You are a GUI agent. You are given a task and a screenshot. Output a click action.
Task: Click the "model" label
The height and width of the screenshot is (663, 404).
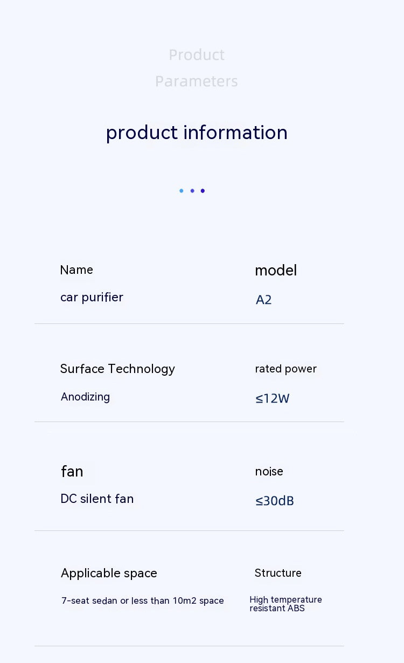[x=276, y=271]
